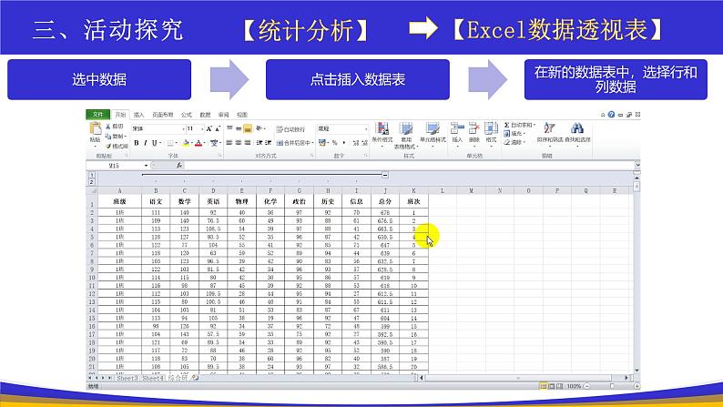723x407 pixels.
Task: Click the Cut scissors icon
Action: 107,127
